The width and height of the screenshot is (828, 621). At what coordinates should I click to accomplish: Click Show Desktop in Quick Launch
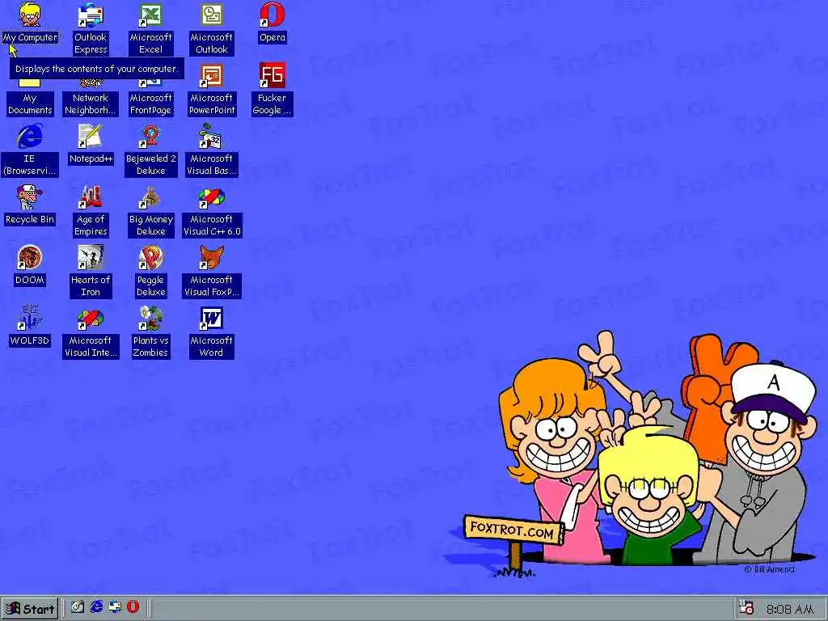click(78, 607)
